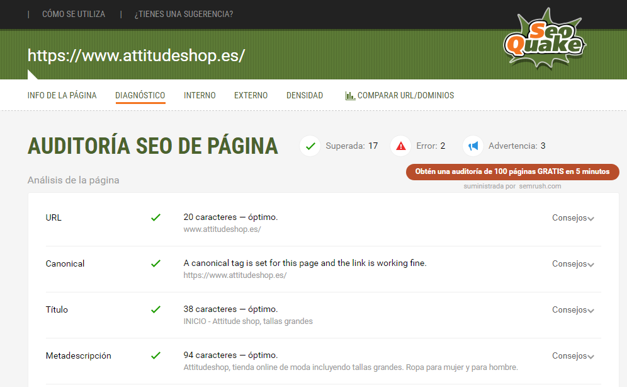This screenshot has height=387, width=627.
Task: Click the ¿Tienes una sugerencia? link
Action: 184,14
